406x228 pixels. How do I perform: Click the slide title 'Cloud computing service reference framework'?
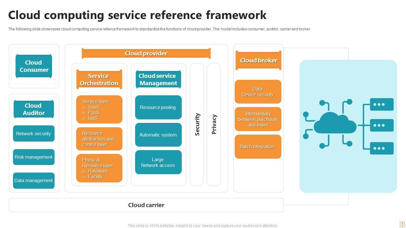(137, 15)
